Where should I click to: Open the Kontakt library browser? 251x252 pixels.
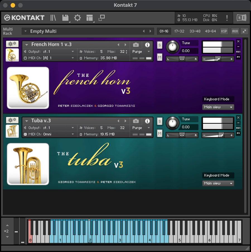click(53, 18)
